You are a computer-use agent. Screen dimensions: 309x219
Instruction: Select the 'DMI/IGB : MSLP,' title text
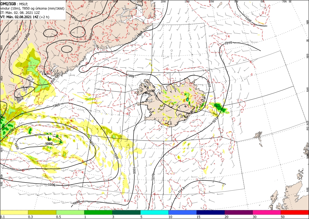point(14,4)
